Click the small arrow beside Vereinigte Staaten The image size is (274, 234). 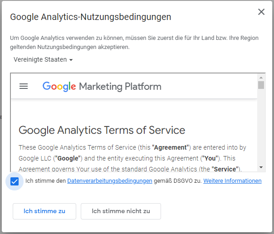(x=71, y=60)
